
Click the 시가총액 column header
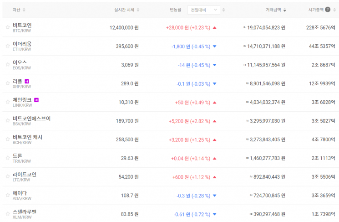(x=316, y=10)
